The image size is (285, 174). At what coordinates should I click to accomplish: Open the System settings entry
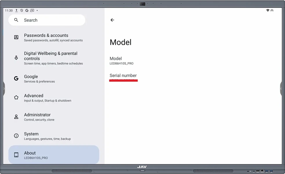point(48,136)
